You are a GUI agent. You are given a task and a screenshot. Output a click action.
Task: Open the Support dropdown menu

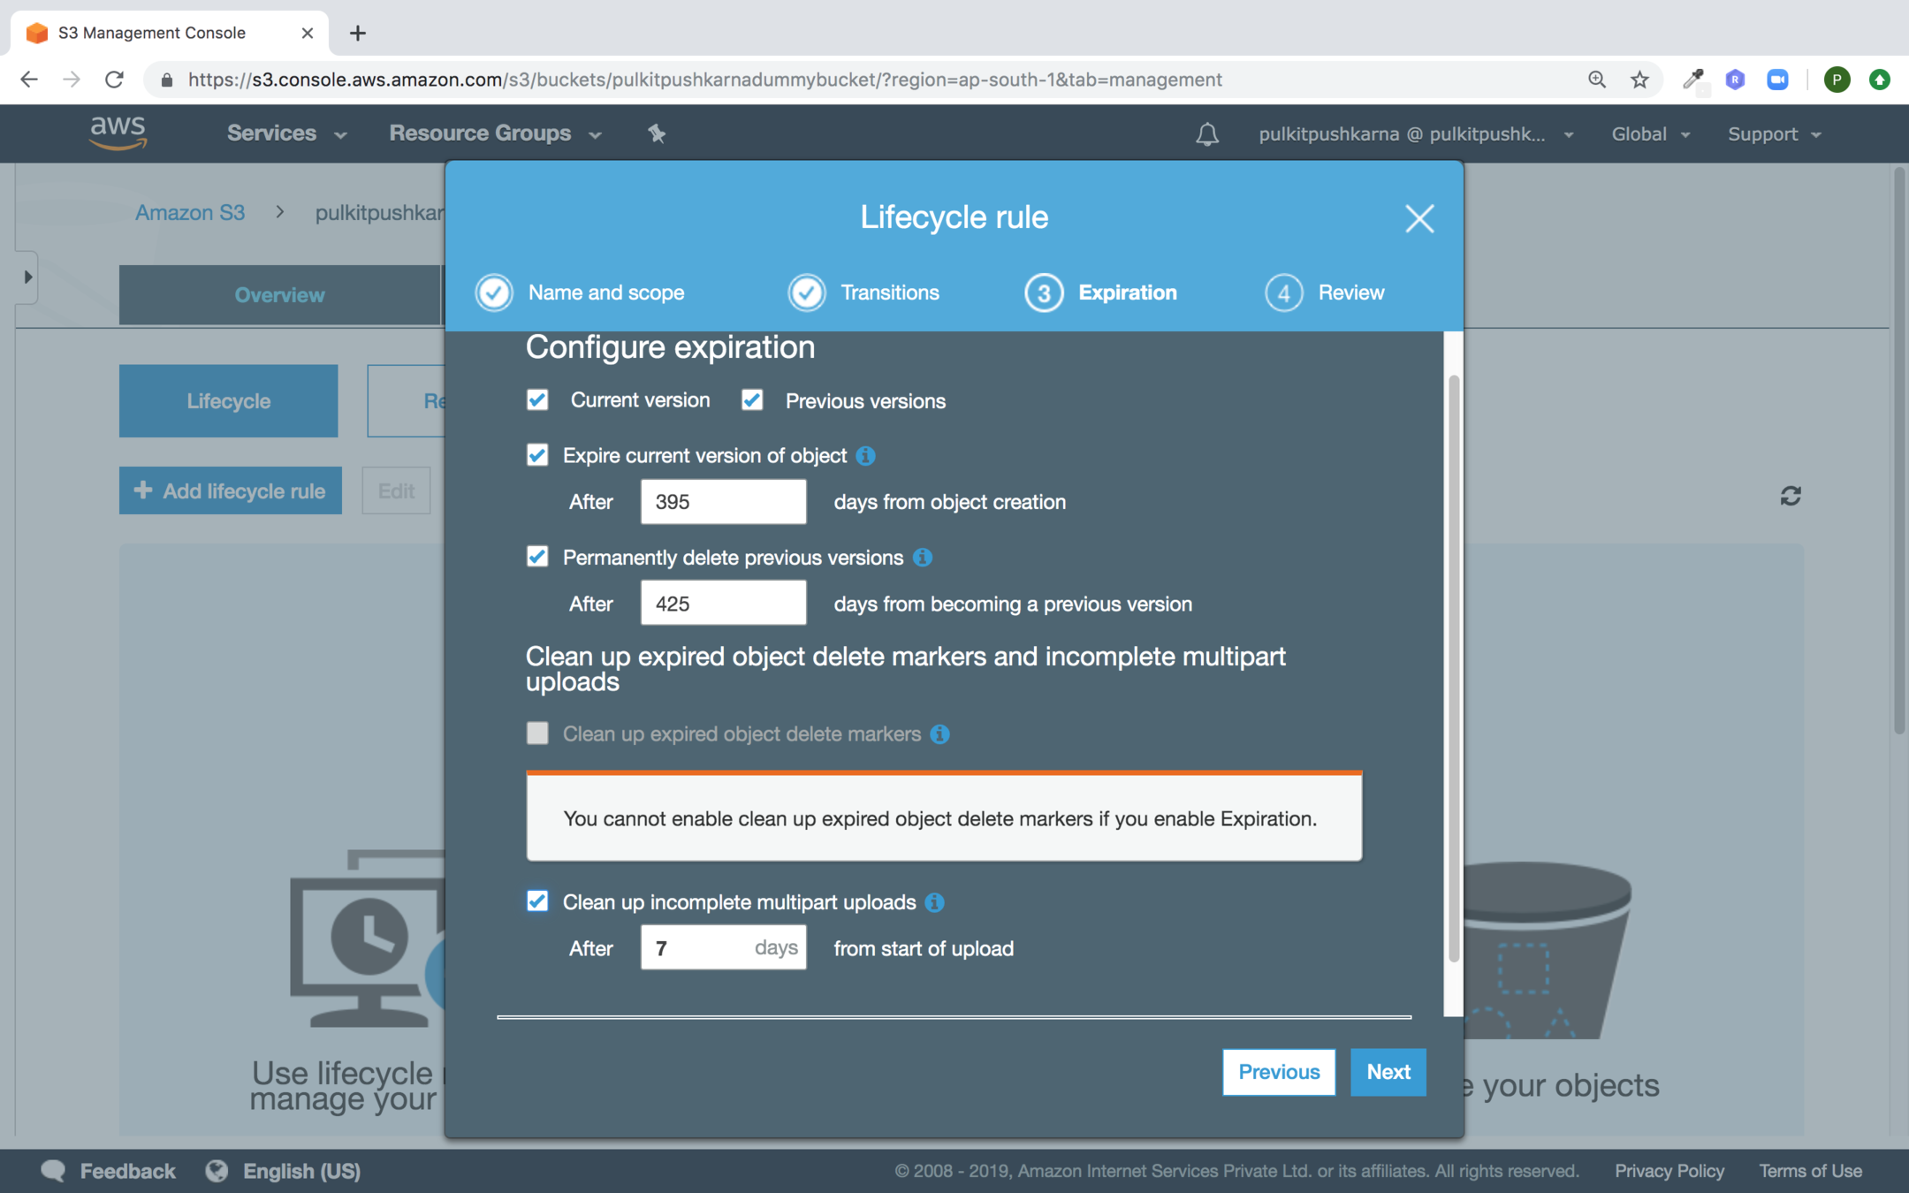[1774, 134]
